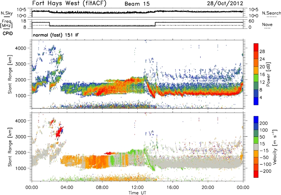Select the "Time UT" axis title
The image size is (281, 195).
(x=137, y=193)
